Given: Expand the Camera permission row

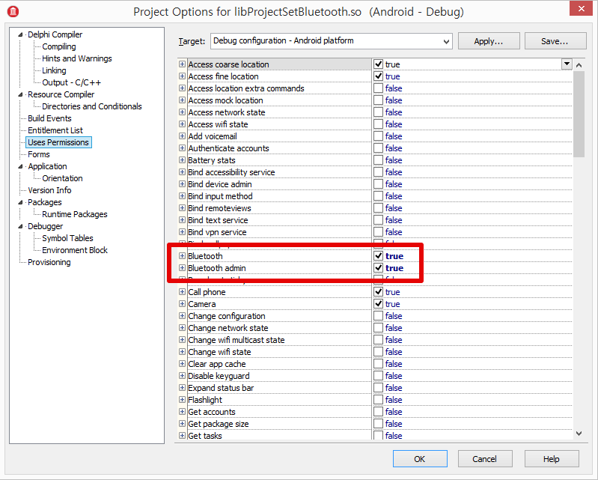Looking at the screenshot, I should click(x=183, y=304).
